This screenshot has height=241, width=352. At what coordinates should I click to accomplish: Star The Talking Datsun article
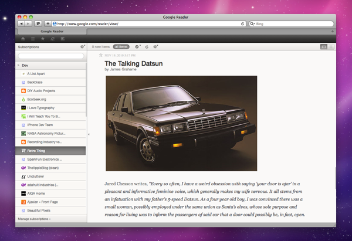(x=101, y=55)
